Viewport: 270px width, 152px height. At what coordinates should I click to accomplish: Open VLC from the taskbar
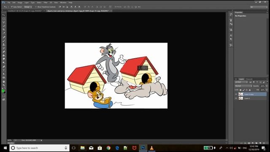click(x=151, y=148)
